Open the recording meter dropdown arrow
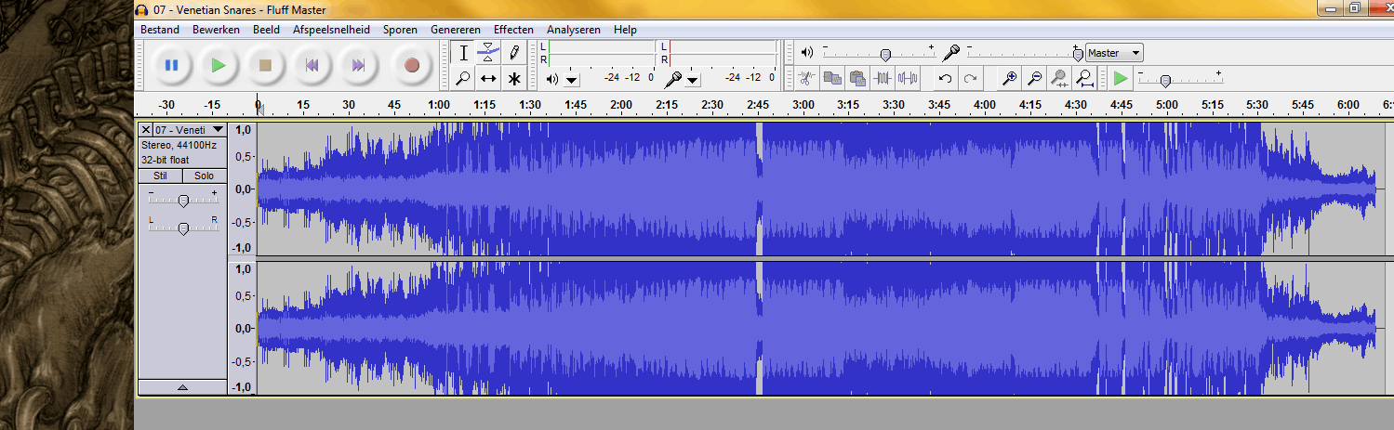 coord(693,80)
